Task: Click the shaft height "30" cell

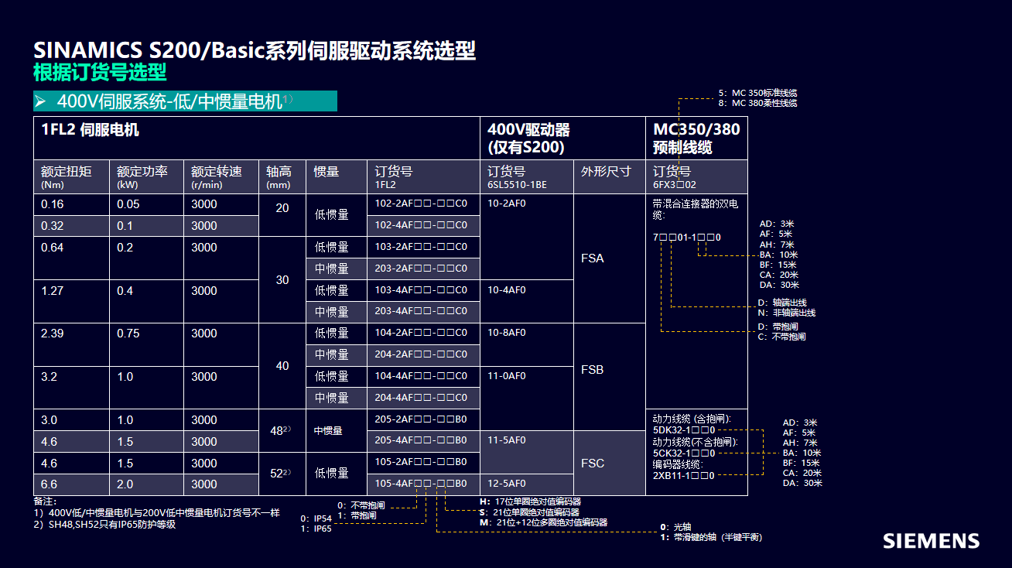Action: (x=282, y=279)
